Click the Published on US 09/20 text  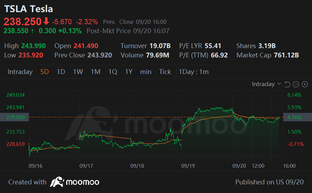[269, 182]
